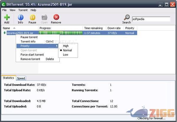Click the BitTorrent logo in title bar
The image size is (177, 122).
click(x=4, y=4)
